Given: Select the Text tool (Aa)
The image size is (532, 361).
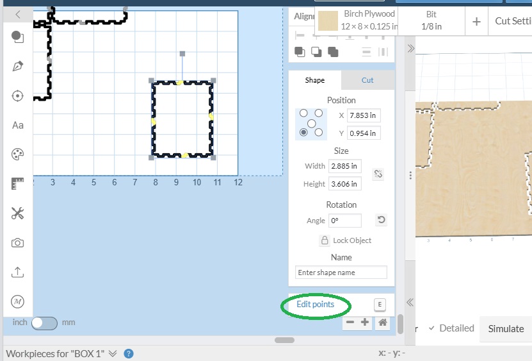Looking at the screenshot, I should click(x=18, y=125).
